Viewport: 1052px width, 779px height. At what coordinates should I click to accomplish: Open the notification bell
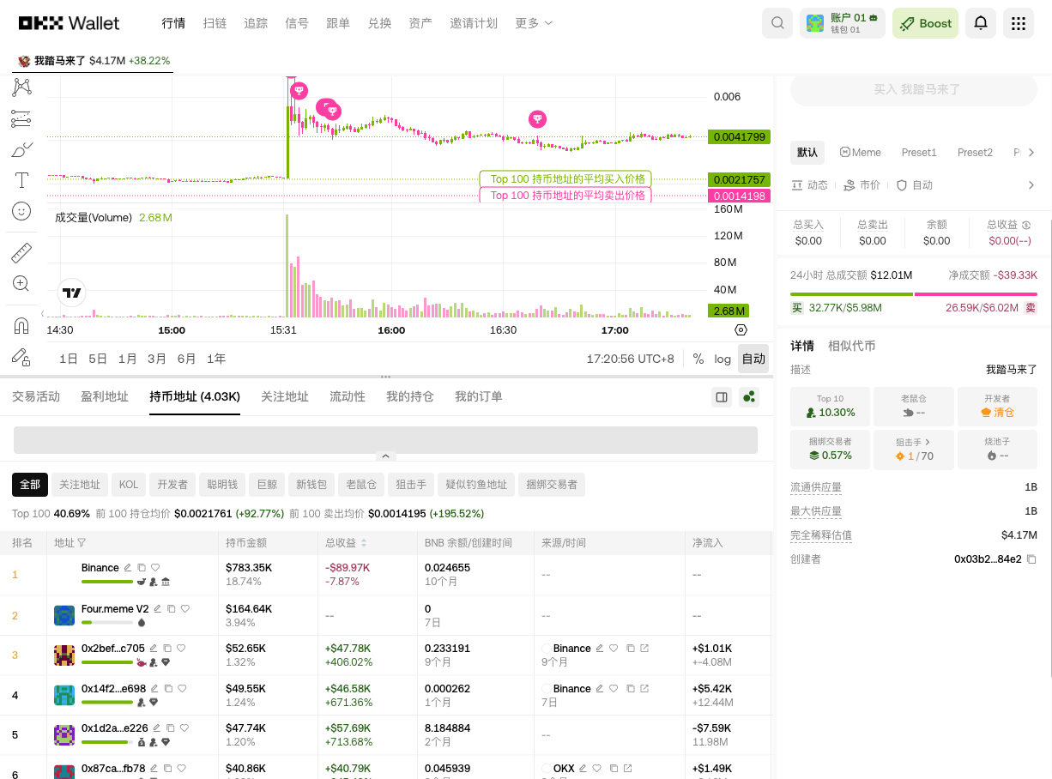coord(980,23)
